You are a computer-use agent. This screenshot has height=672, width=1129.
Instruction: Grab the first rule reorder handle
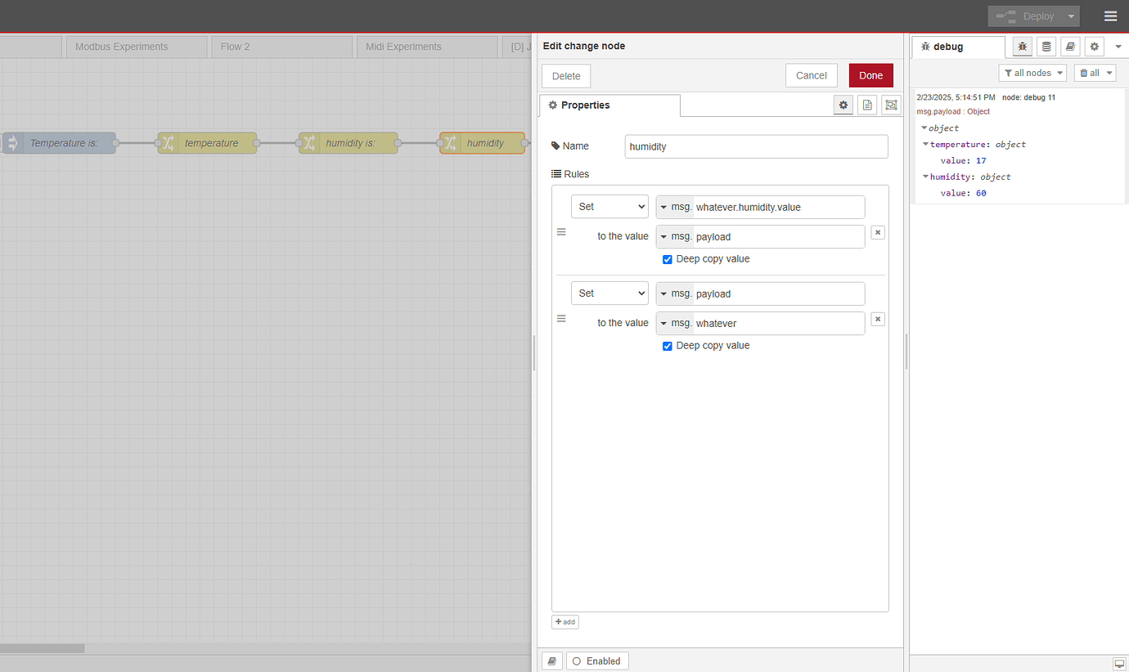pos(561,232)
